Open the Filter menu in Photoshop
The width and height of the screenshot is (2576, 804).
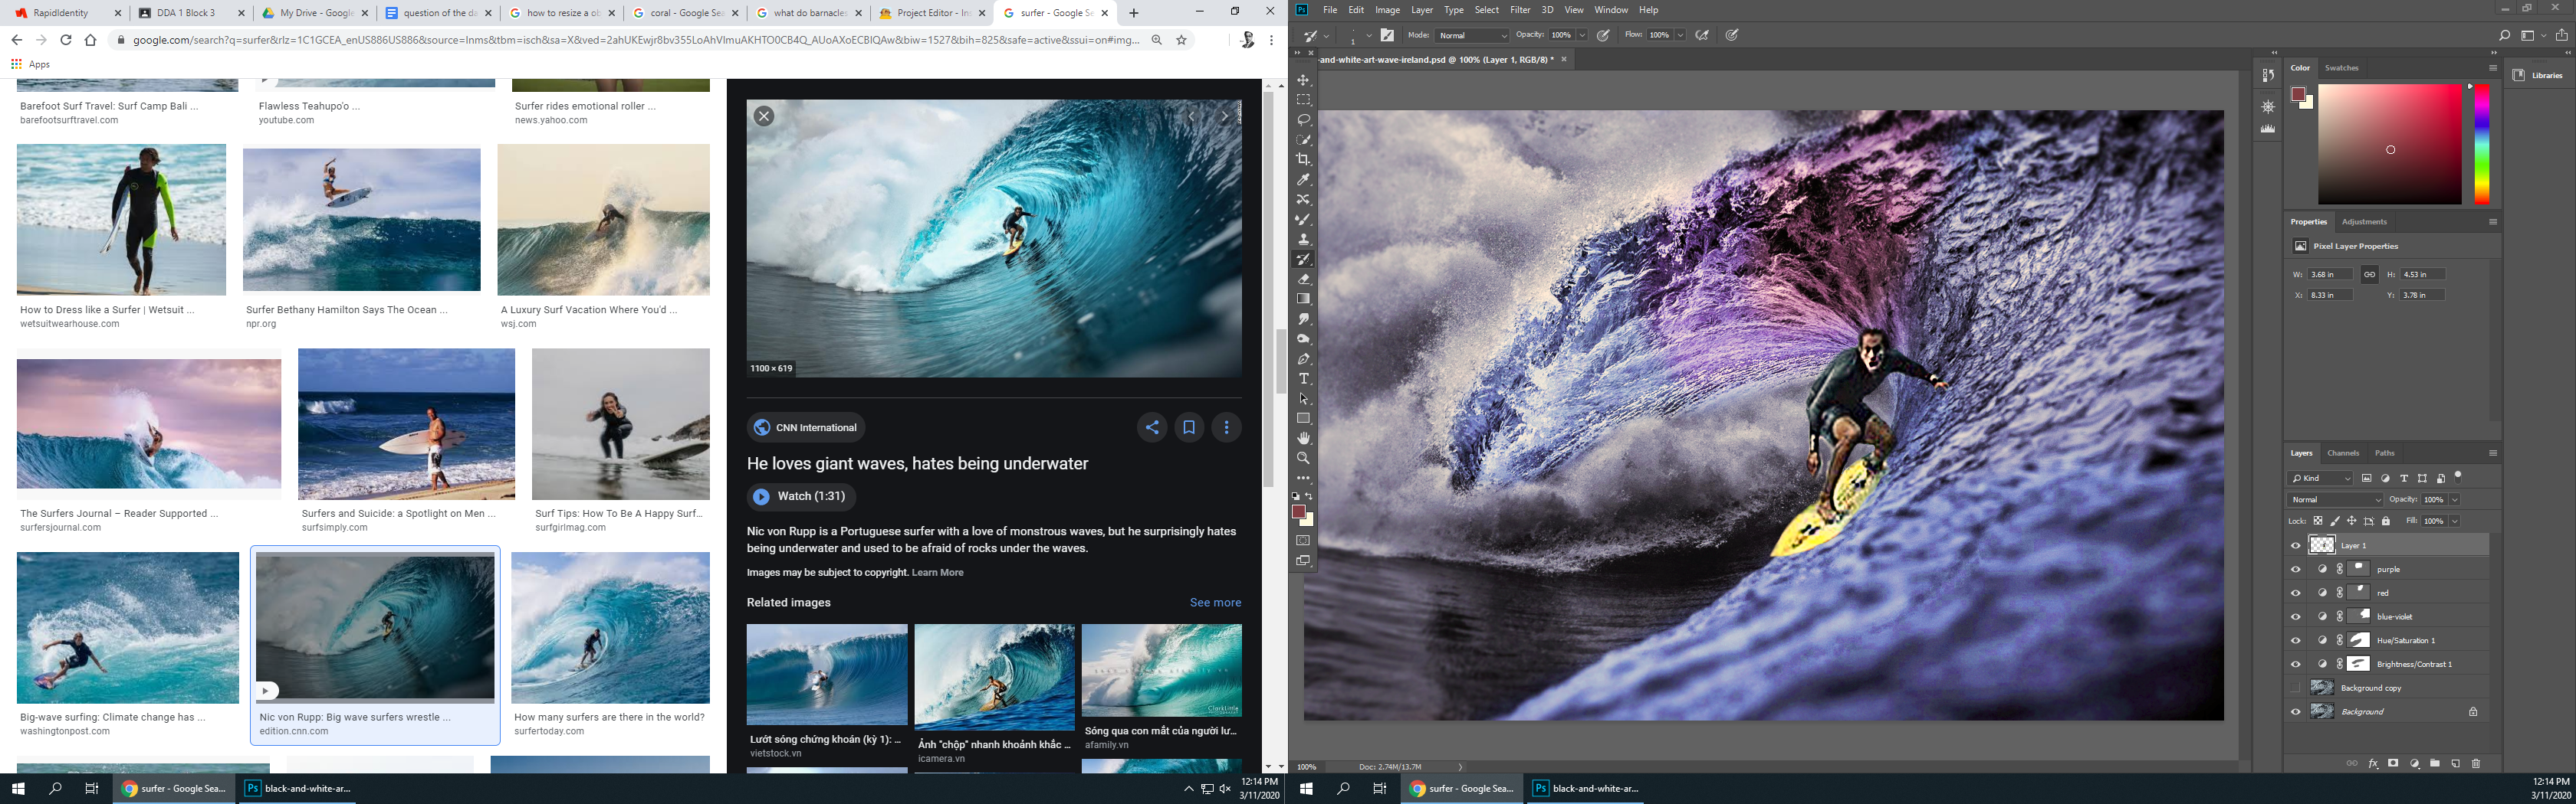(x=1520, y=10)
